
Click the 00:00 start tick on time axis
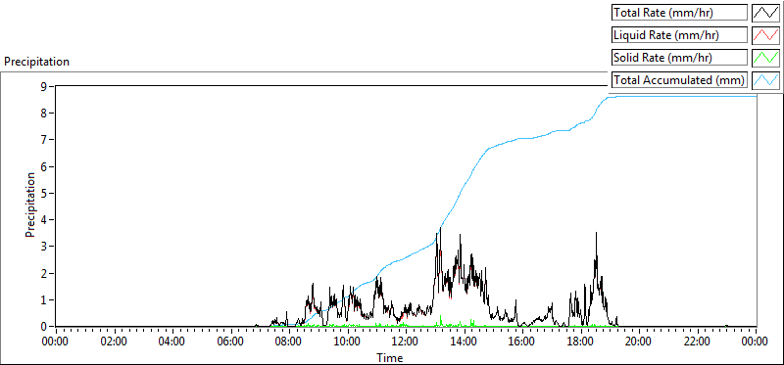pos(56,342)
